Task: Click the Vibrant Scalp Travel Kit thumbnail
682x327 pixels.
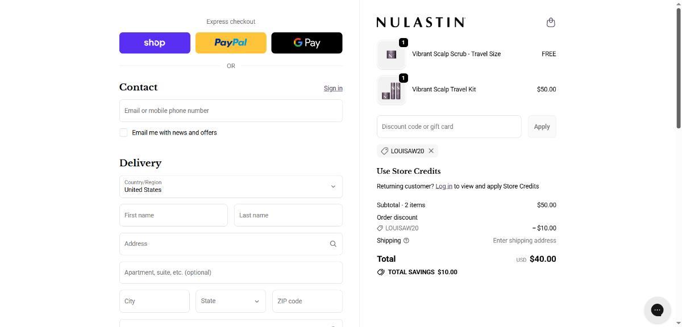Action: [391, 90]
